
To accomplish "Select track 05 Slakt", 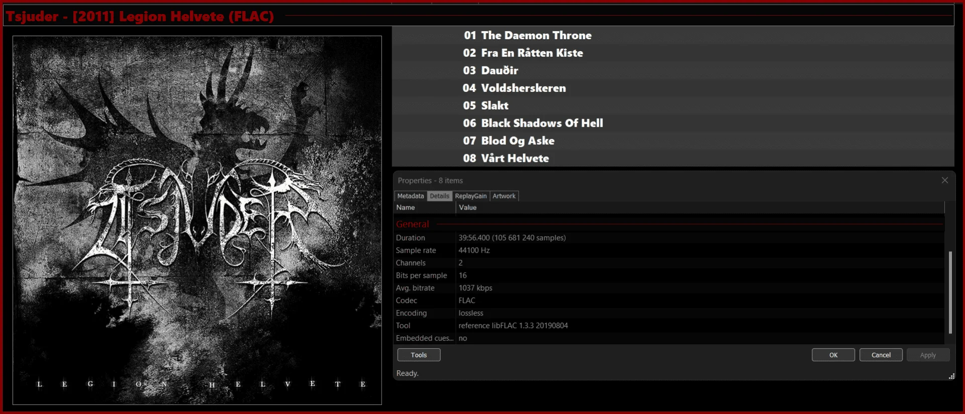I will (x=673, y=106).
